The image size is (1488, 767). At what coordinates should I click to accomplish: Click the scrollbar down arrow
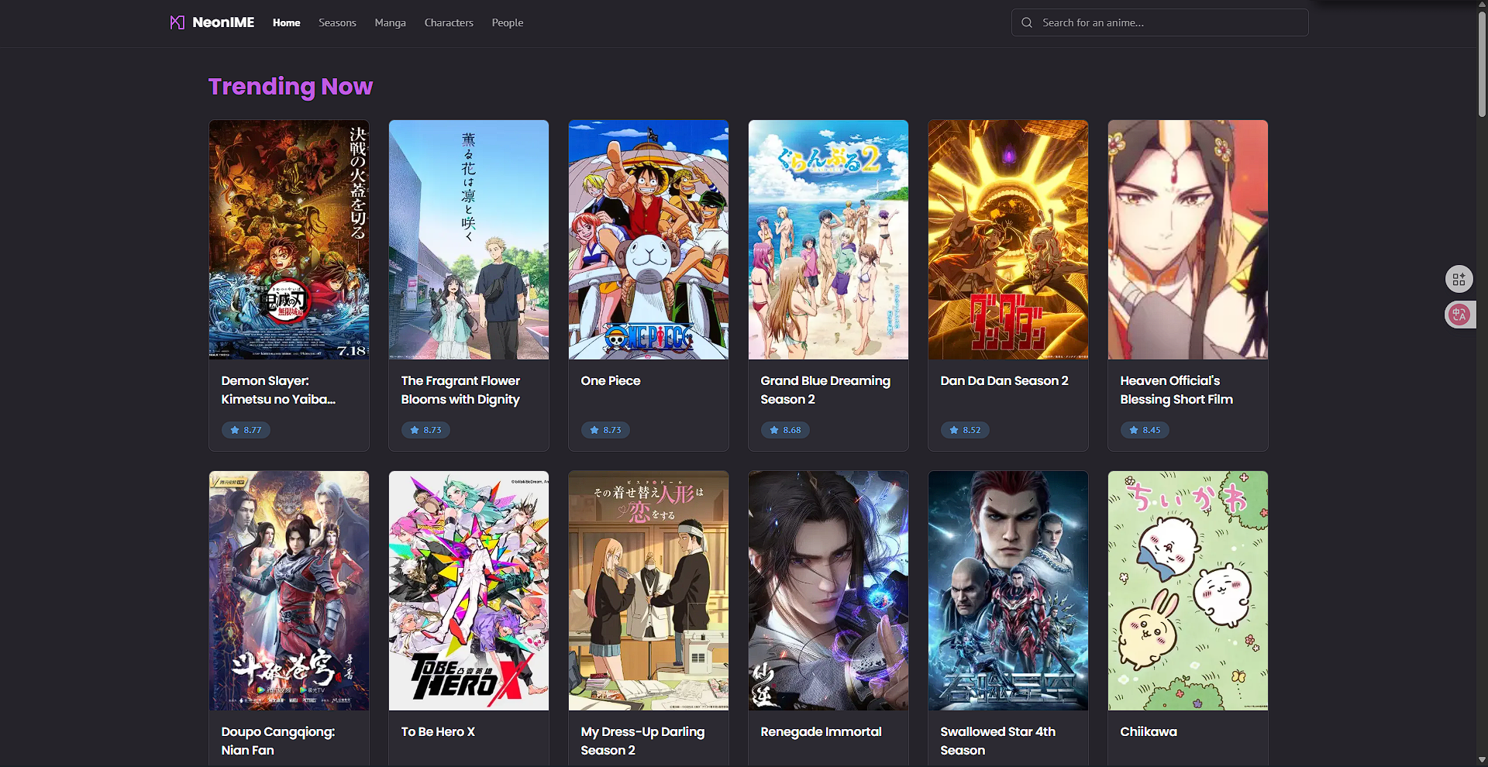[1482, 760]
